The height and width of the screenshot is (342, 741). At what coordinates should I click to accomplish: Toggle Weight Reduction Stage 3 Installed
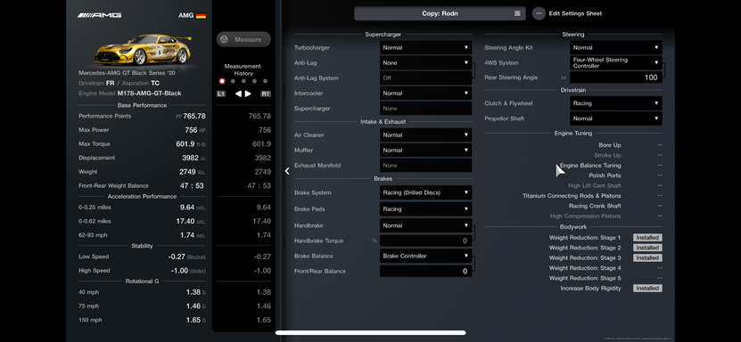coord(647,258)
